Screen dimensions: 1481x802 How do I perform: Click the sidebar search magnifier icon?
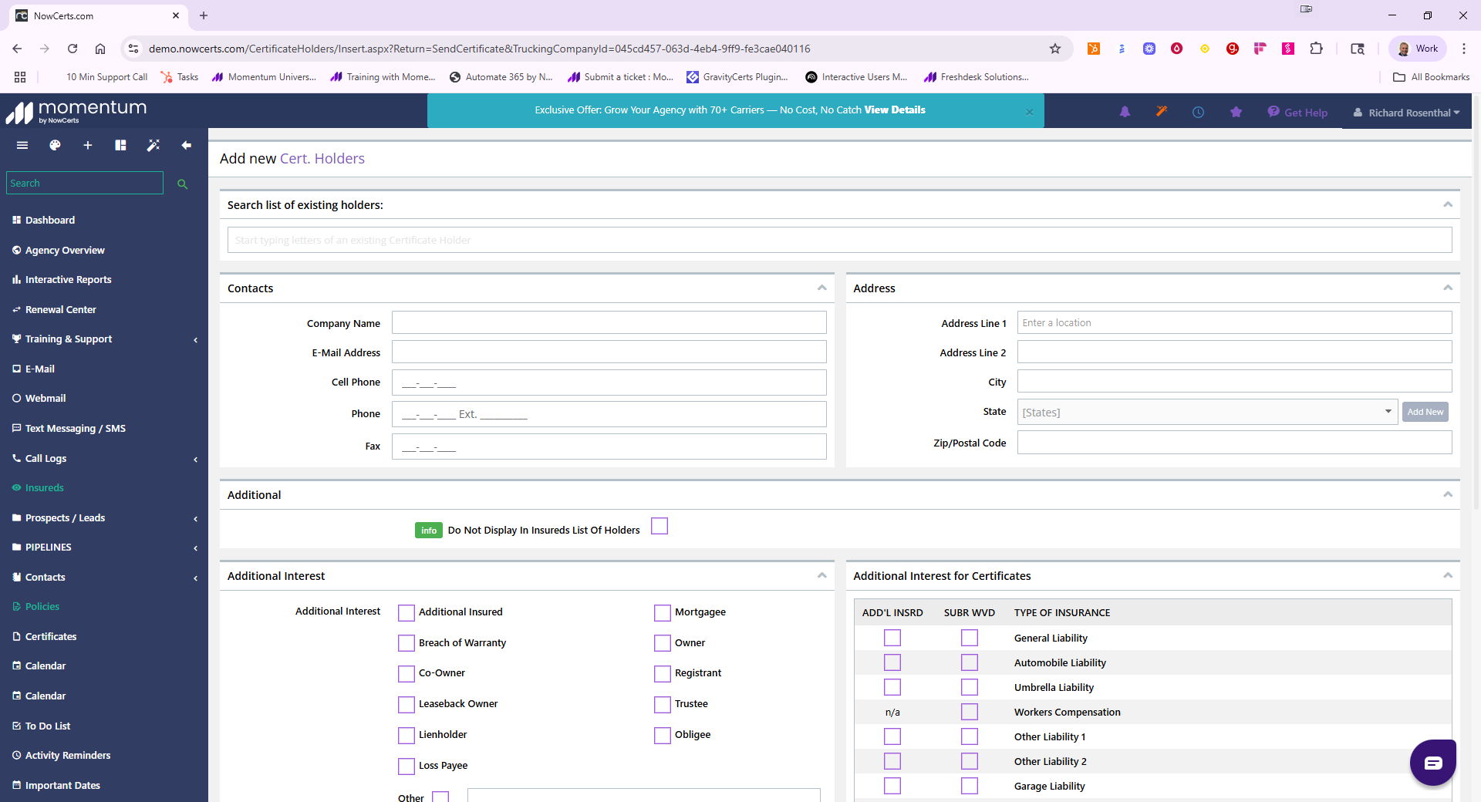(x=183, y=184)
